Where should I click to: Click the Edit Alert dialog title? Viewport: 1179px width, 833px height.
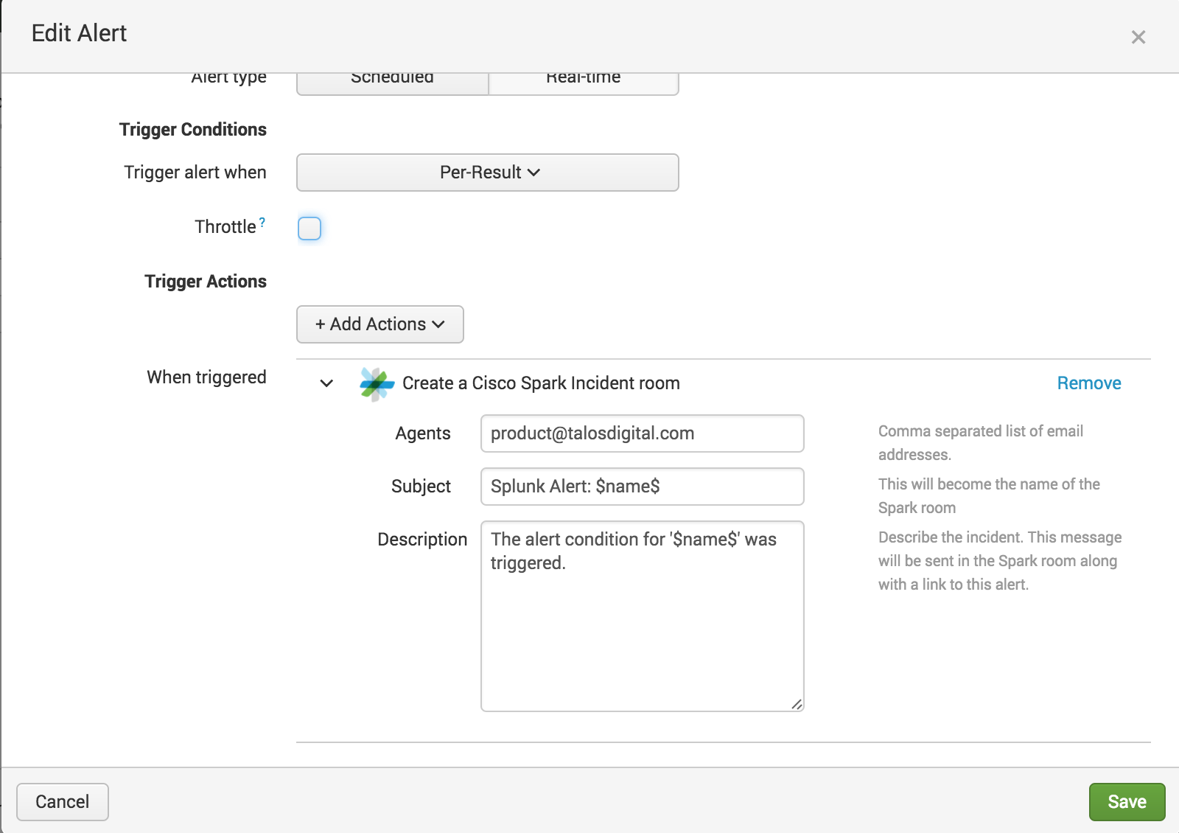80,33
